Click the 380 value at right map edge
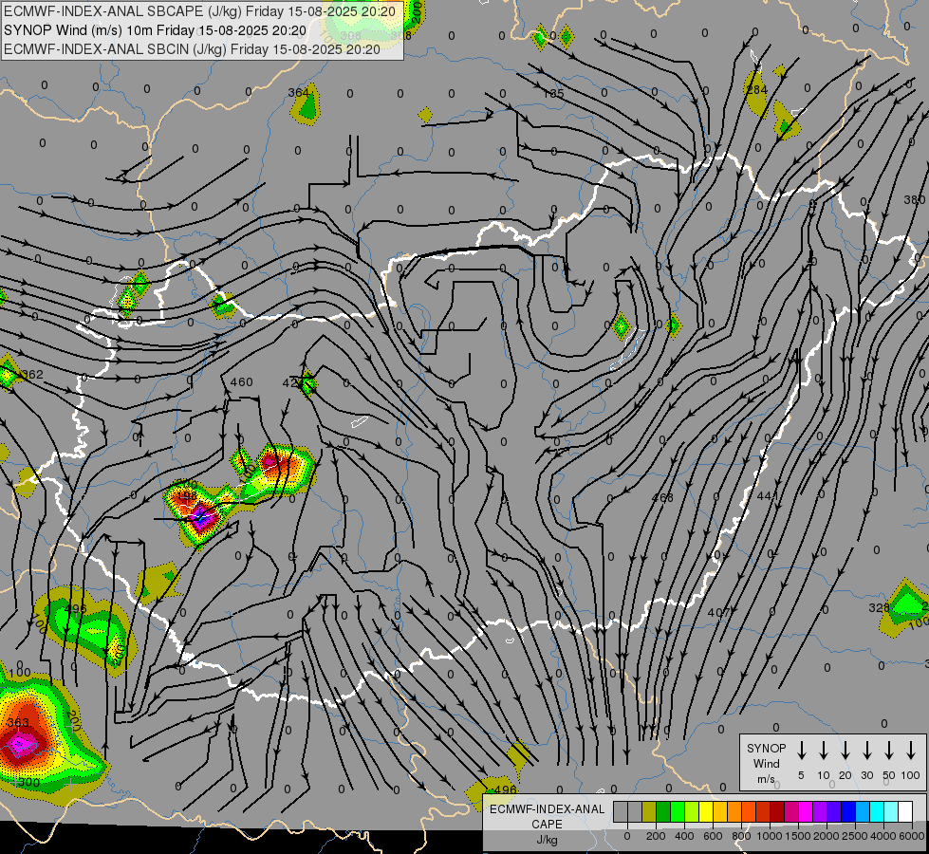 (x=914, y=200)
